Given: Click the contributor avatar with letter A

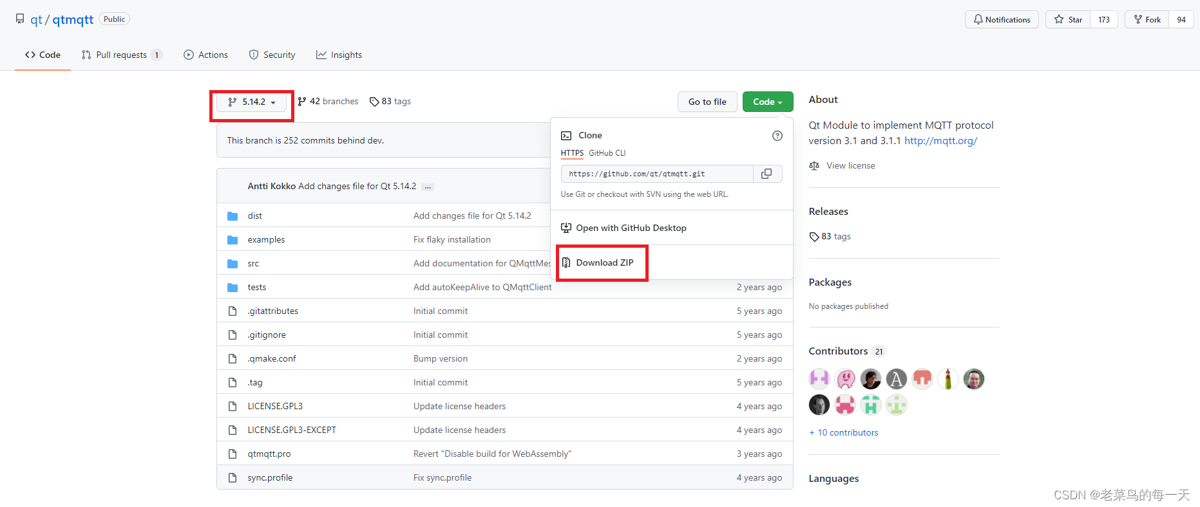Looking at the screenshot, I should (x=897, y=379).
